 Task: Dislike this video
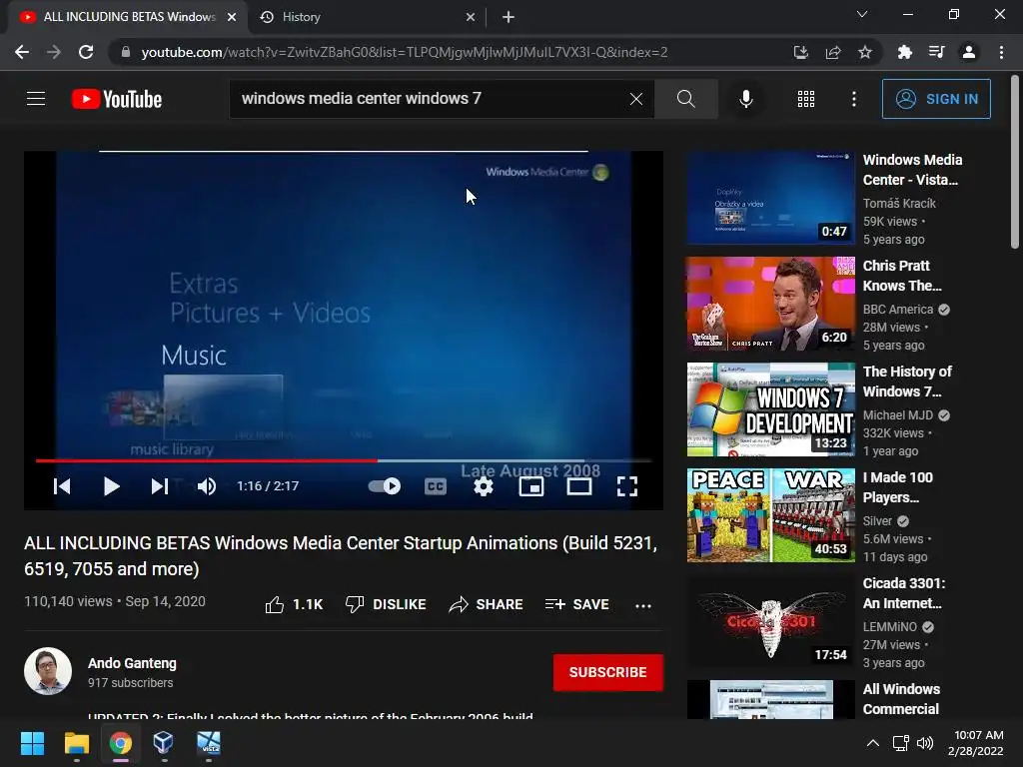[386, 604]
